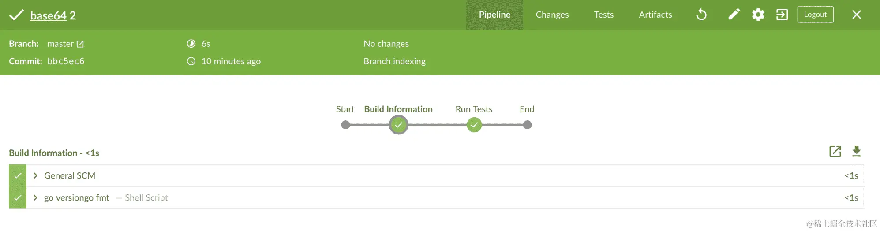Open pipeline settings gear icon
The width and height of the screenshot is (880, 231).
point(758,15)
